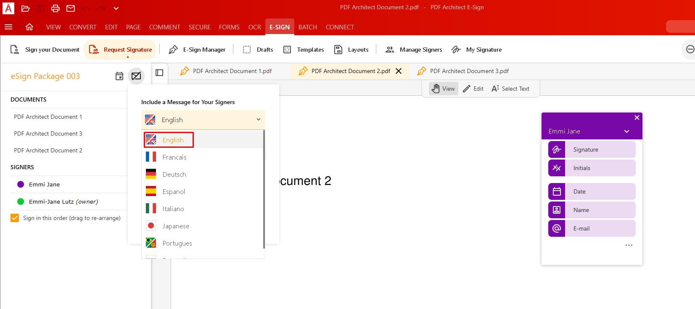695x309 pixels.
Task: Toggle the message envelope icon in package header
Action: 136,76
